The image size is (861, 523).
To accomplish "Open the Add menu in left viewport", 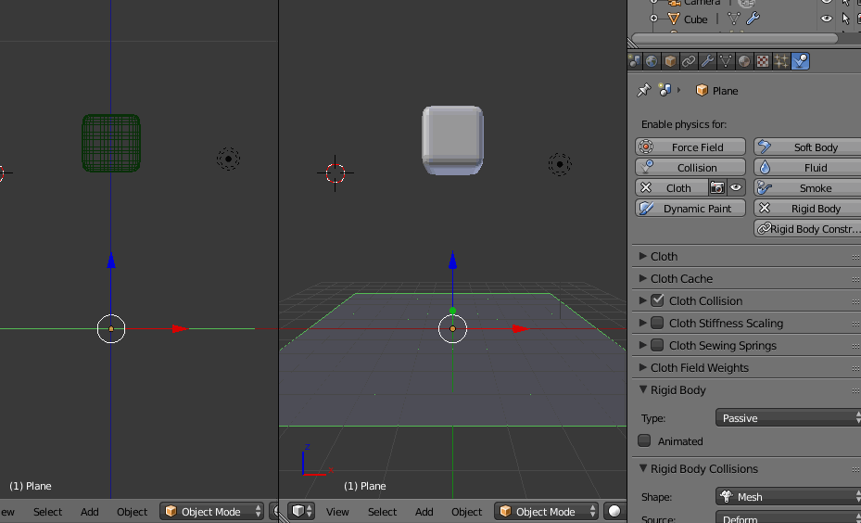I will click(x=90, y=512).
